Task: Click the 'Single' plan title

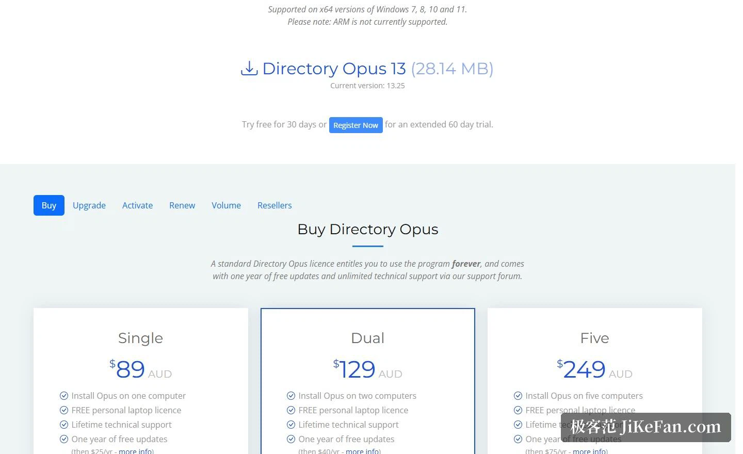Action: tap(140, 338)
